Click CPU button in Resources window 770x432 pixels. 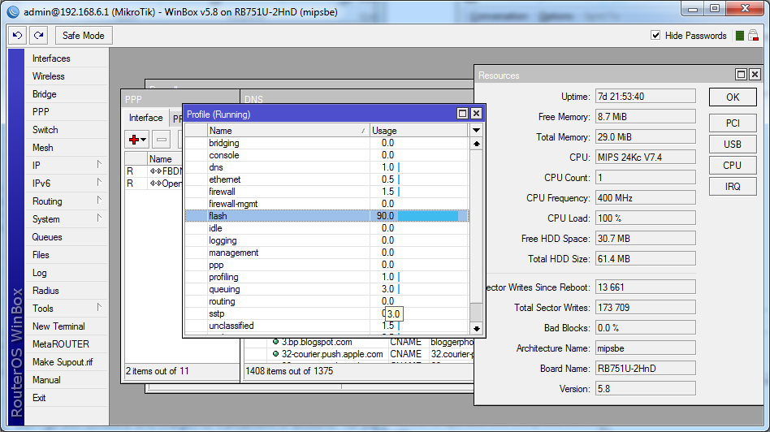(x=733, y=166)
